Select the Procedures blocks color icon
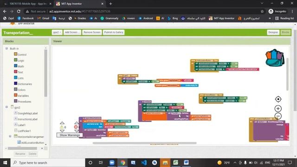This screenshot has height=167, width=297. click(x=15, y=101)
